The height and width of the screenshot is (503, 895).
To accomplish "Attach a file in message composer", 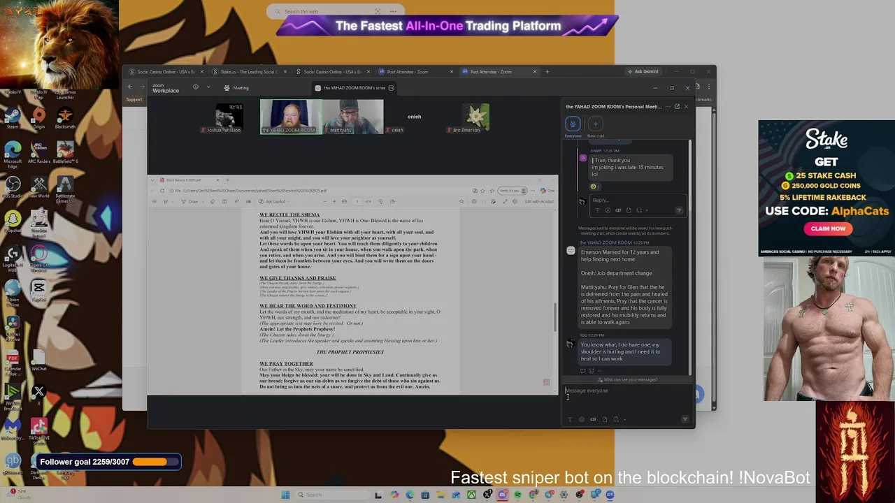I will [604, 420].
